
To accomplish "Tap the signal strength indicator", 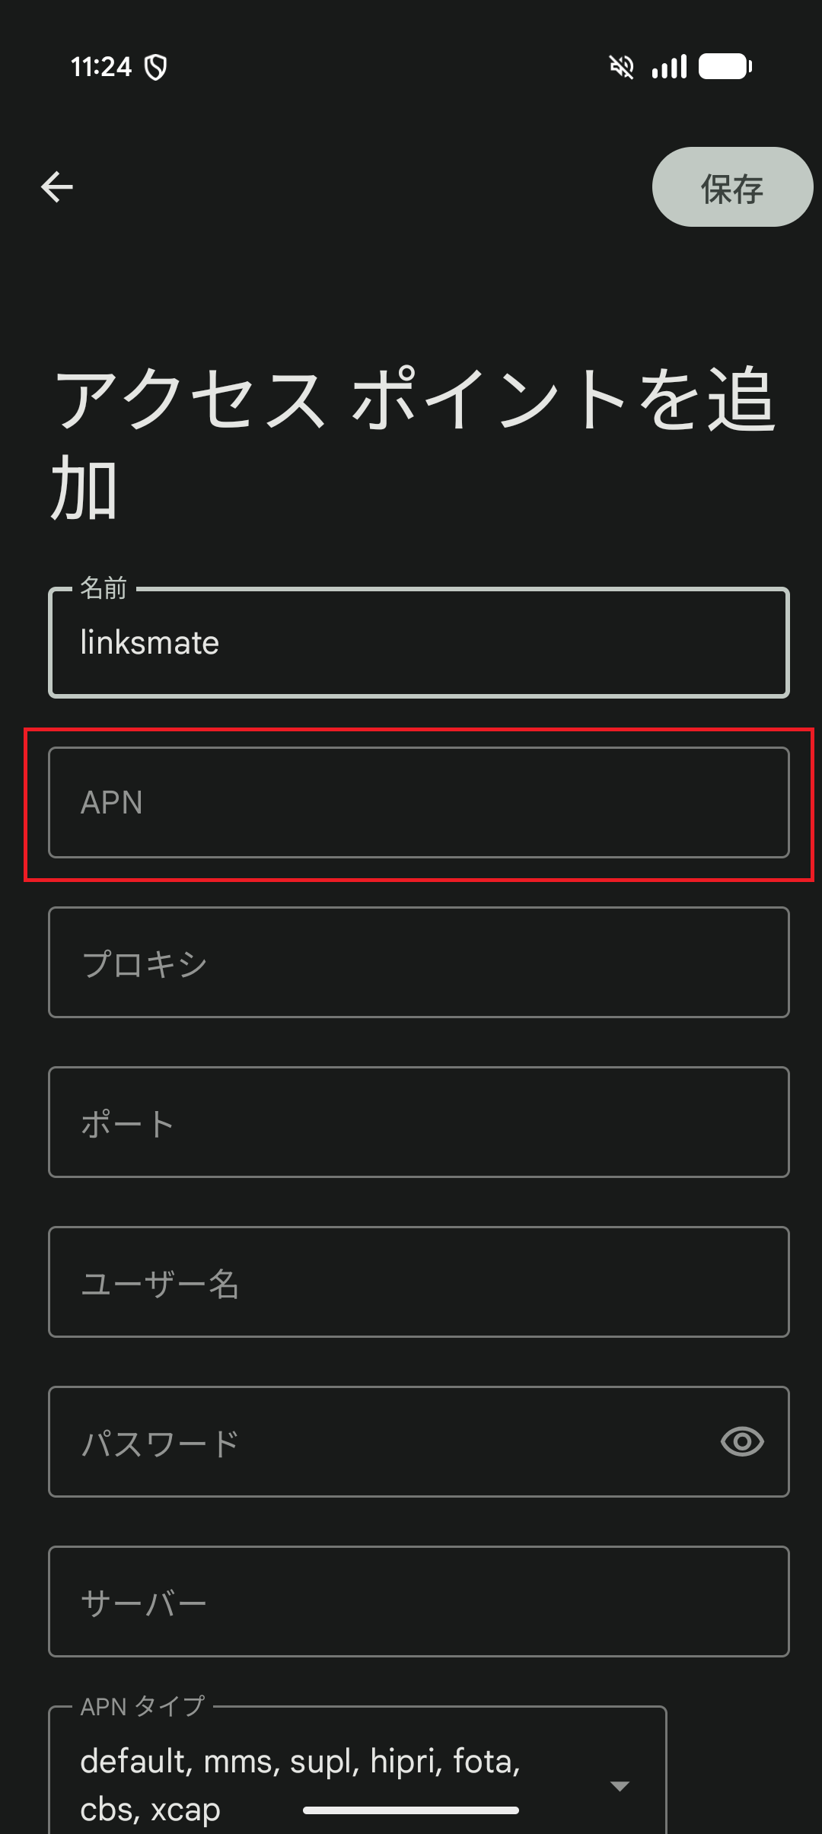I will (668, 67).
